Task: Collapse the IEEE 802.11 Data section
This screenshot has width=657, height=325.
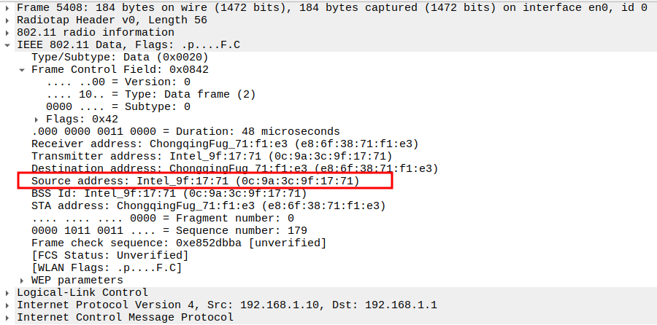Action: (8, 44)
